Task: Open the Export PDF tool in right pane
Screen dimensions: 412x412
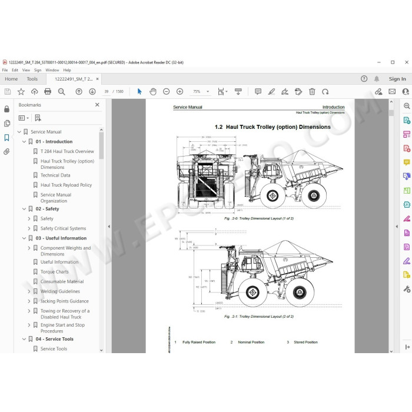Action: 407,120
